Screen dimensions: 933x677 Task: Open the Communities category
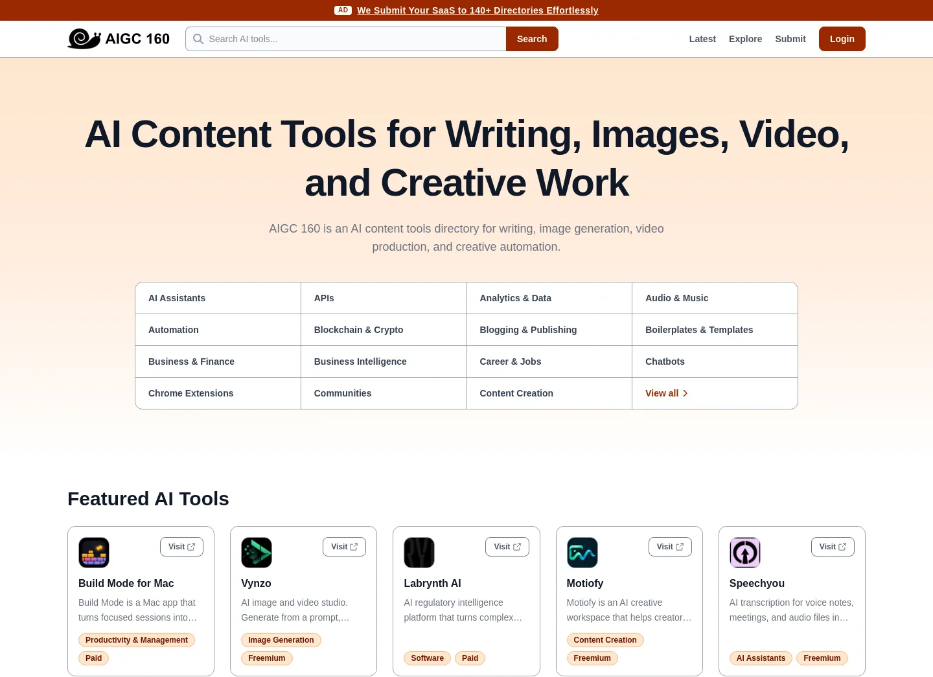(x=384, y=393)
